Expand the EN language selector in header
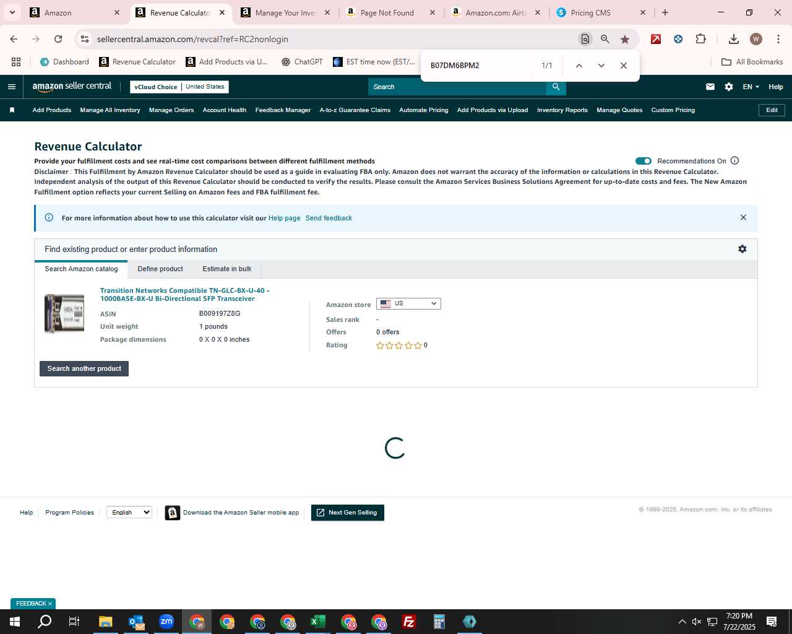 (751, 87)
